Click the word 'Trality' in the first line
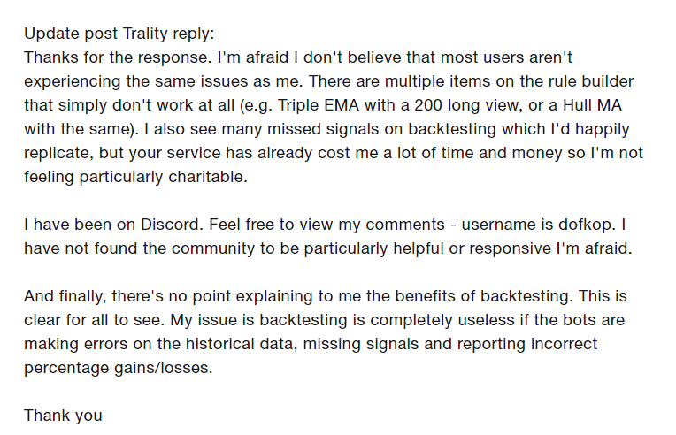This screenshot has width=676, height=435. (x=145, y=34)
